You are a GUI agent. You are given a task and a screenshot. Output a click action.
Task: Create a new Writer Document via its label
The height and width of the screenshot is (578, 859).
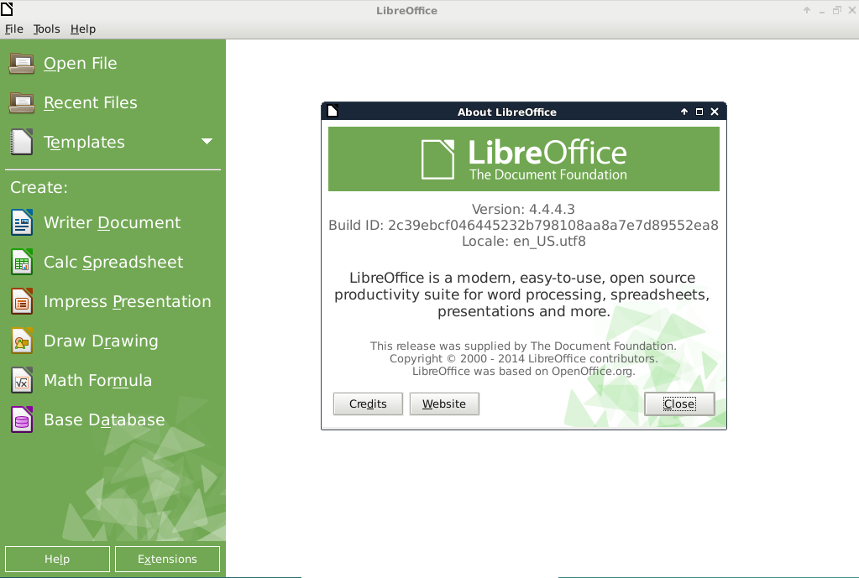(x=113, y=223)
